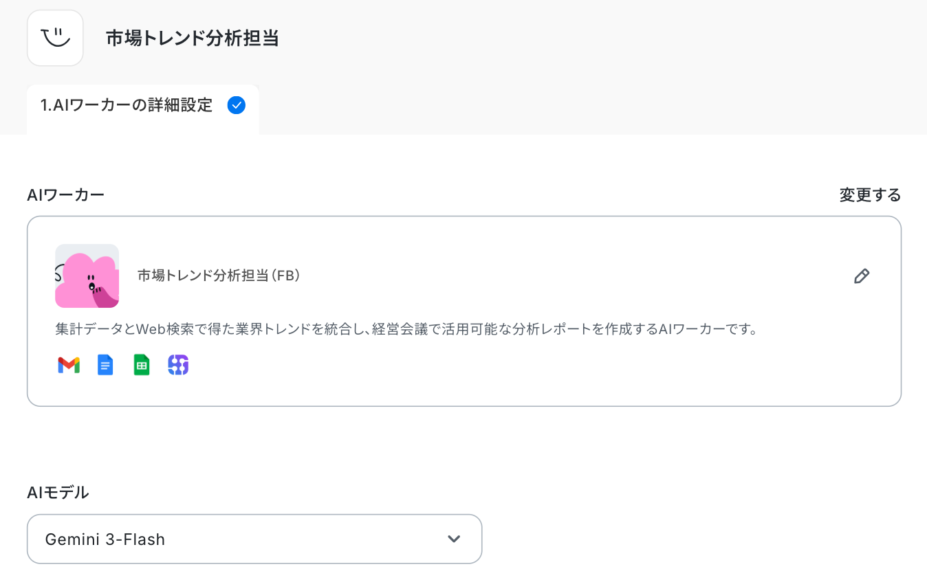
Task: Open the Gemini 3-Flash model dropdown
Action: pos(254,539)
